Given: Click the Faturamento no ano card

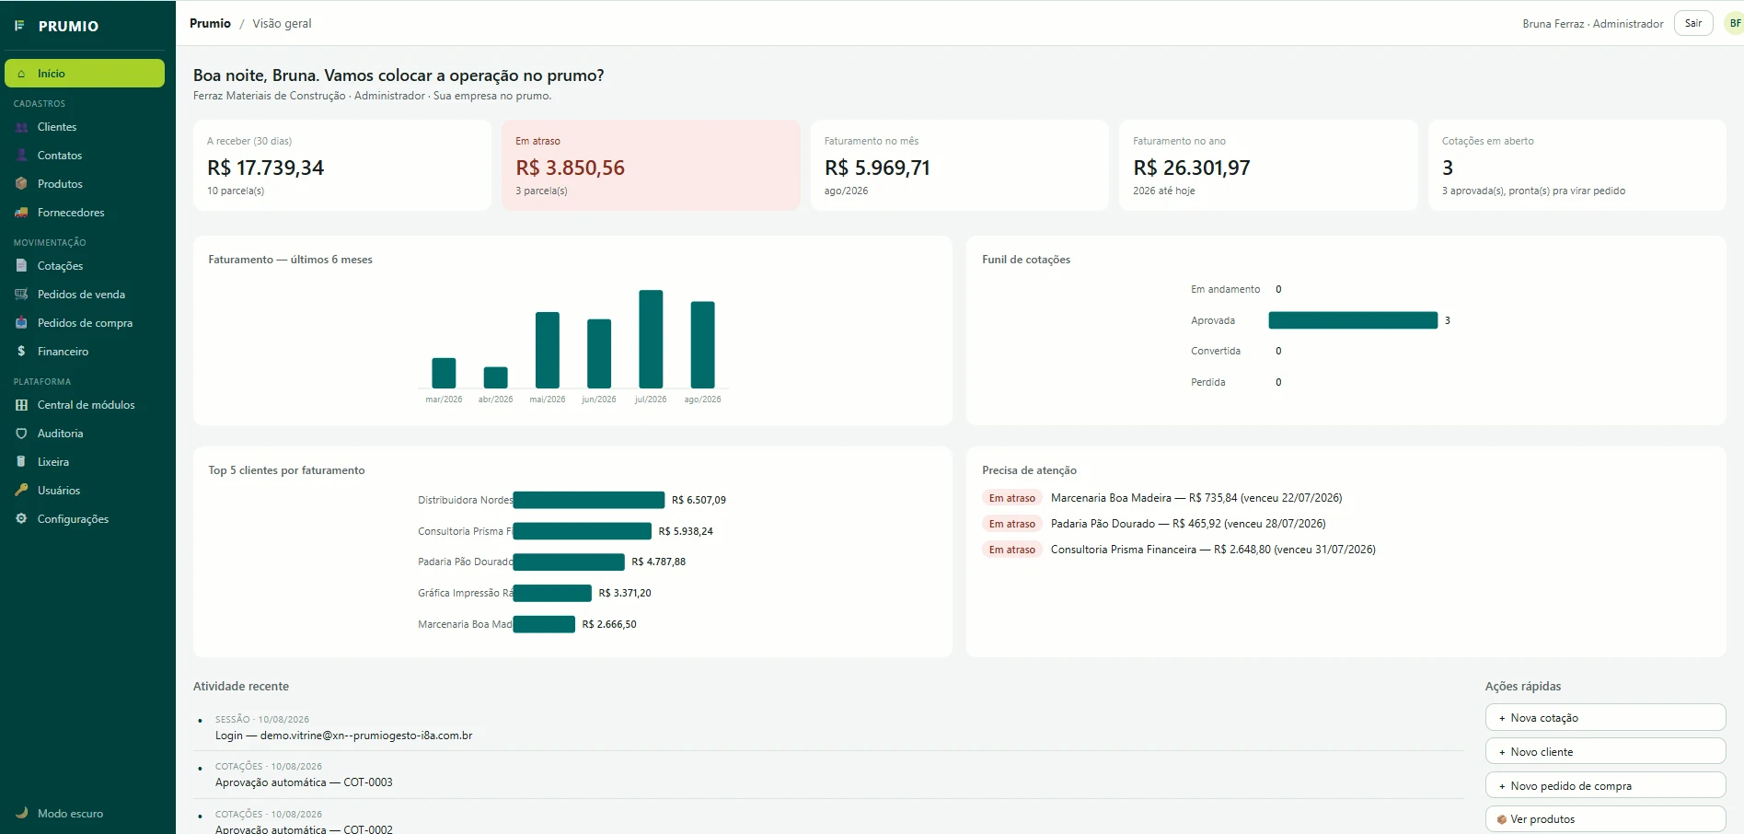Looking at the screenshot, I should point(1268,166).
